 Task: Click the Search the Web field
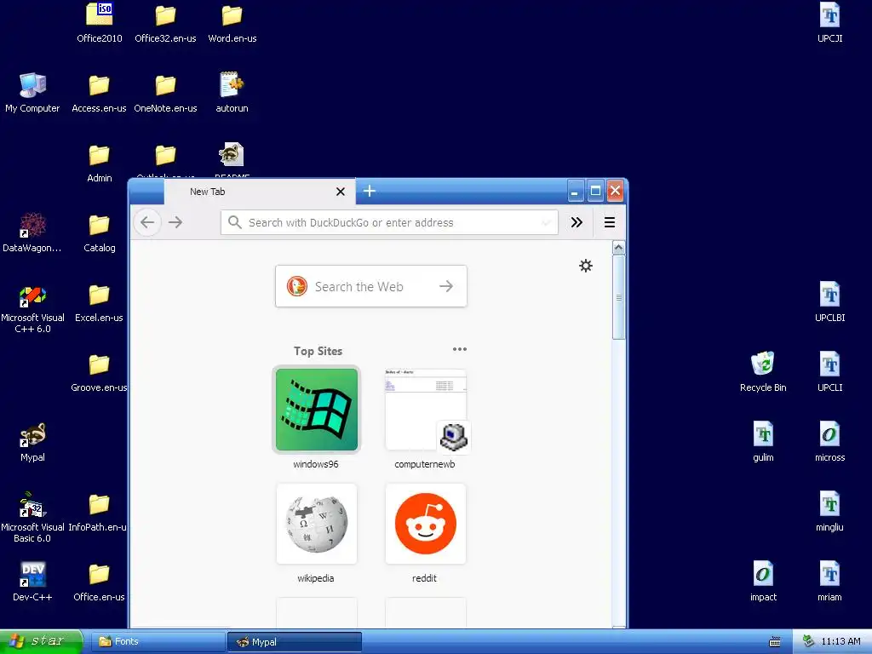pos(371,286)
